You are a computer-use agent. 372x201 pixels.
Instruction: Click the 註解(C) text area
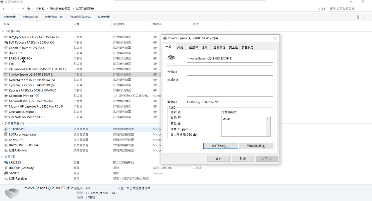point(230,87)
